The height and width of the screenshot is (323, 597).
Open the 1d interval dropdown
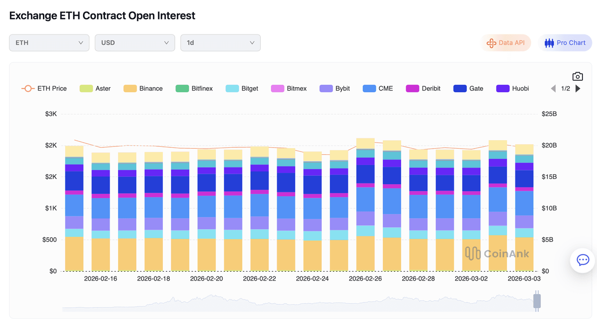tap(220, 43)
